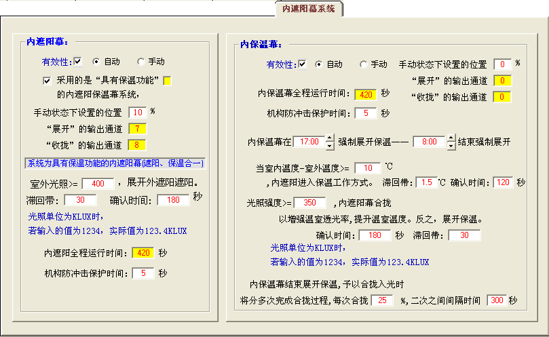Toggle 有效性 checkbox in 内保温幕 panel
This screenshot has height=337, width=549.
point(302,64)
